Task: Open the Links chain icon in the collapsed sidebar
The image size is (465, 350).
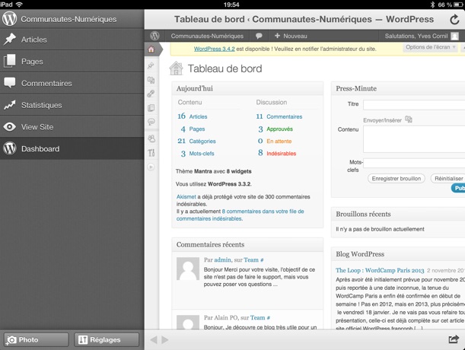Action: pyautogui.click(x=151, y=94)
